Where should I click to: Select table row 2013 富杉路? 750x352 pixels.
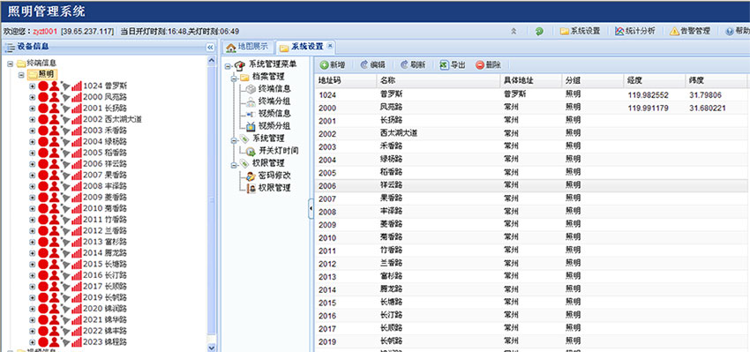[x=532, y=276]
